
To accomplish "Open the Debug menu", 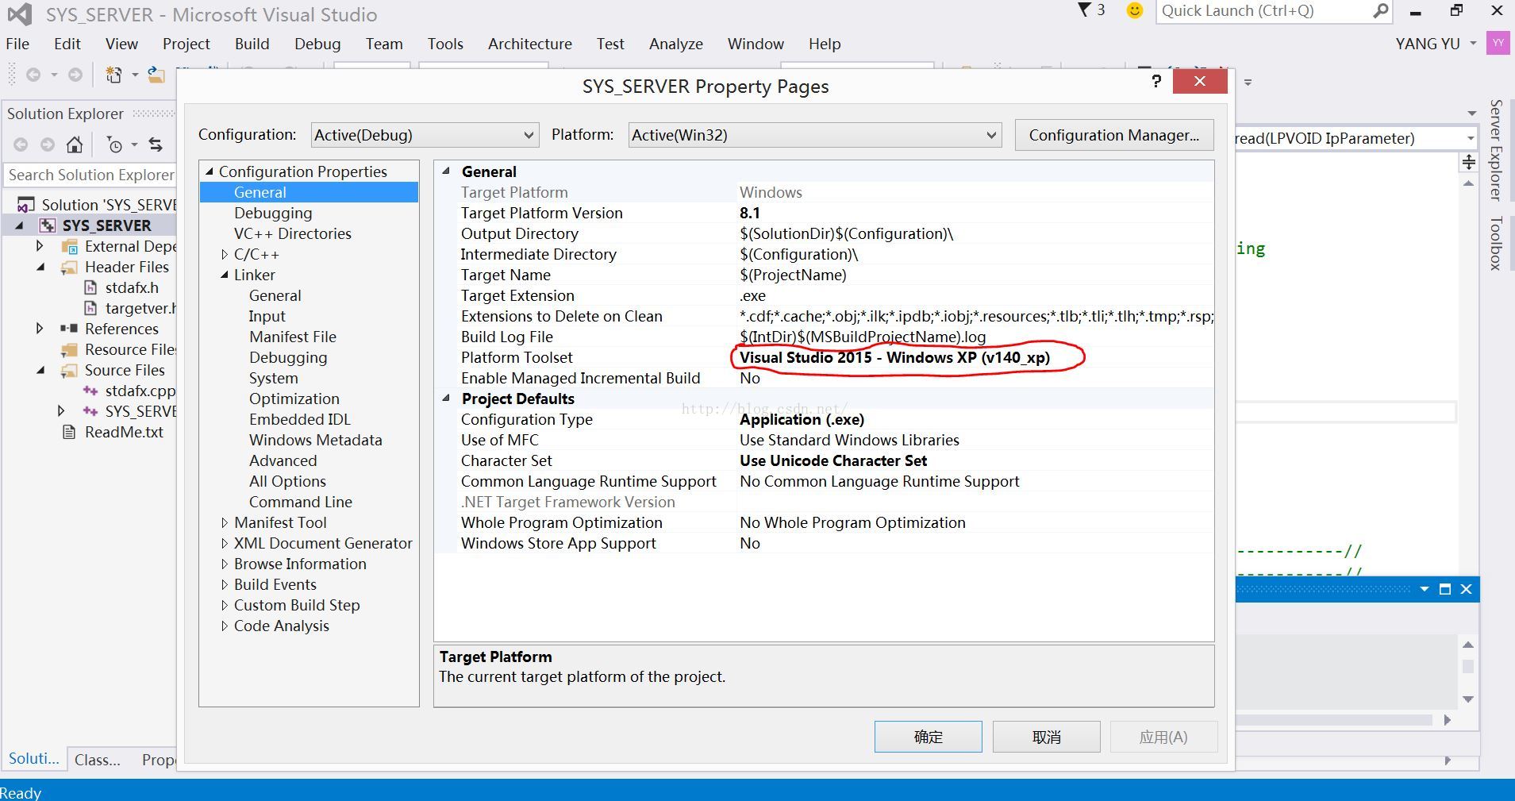I will pyautogui.click(x=317, y=44).
